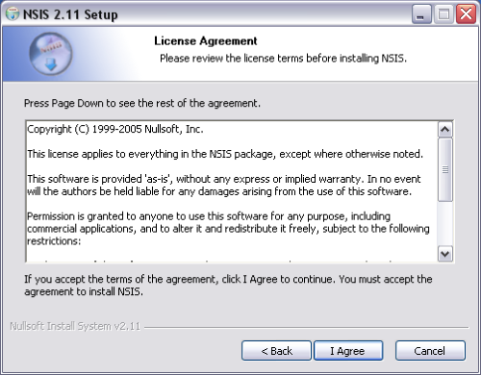
Task: Minimize the NSIS 2.11 Setup window
Action: (x=421, y=14)
